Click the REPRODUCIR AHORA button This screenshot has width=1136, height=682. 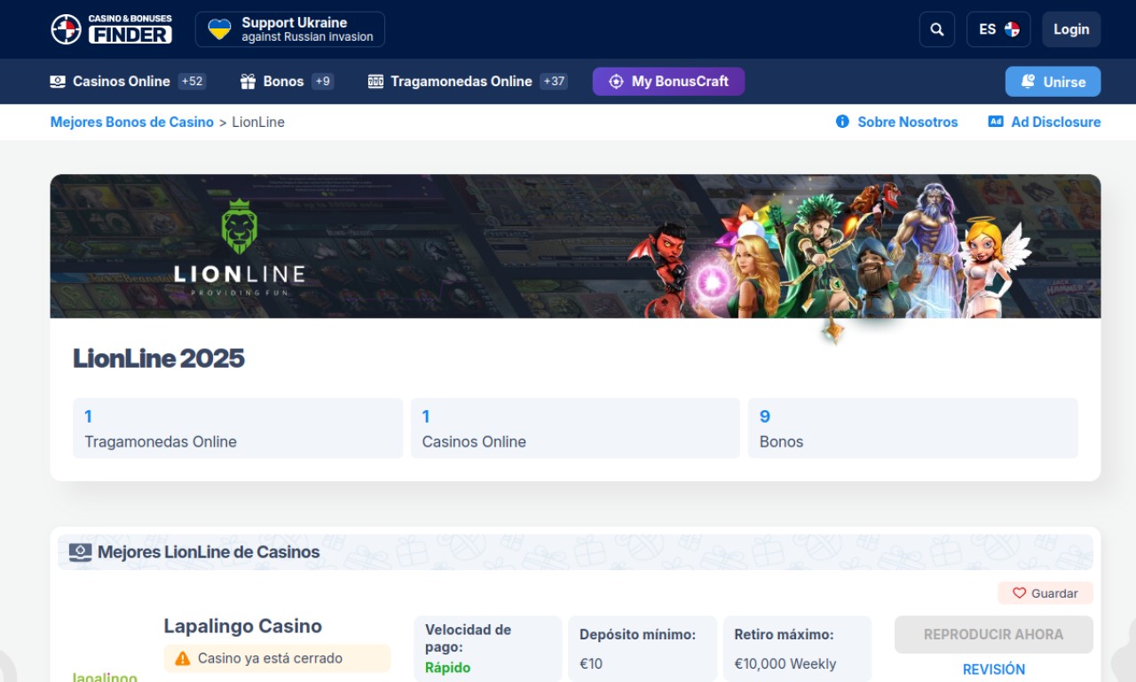(994, 635)
